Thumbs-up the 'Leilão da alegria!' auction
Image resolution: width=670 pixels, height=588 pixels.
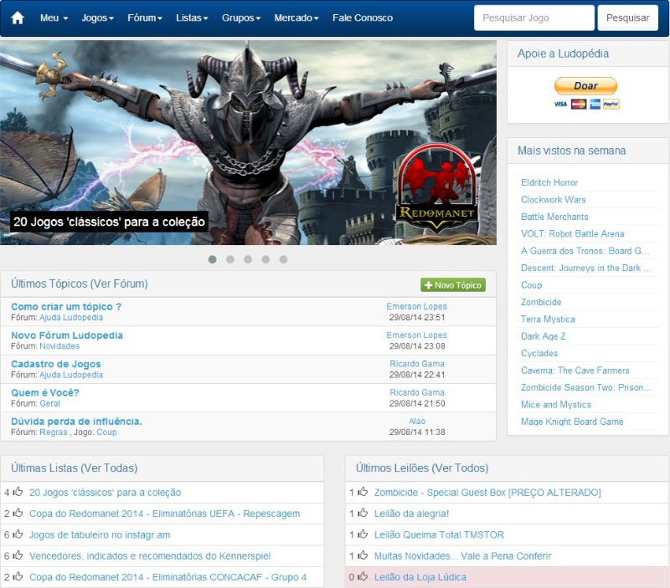click(363, 513)
